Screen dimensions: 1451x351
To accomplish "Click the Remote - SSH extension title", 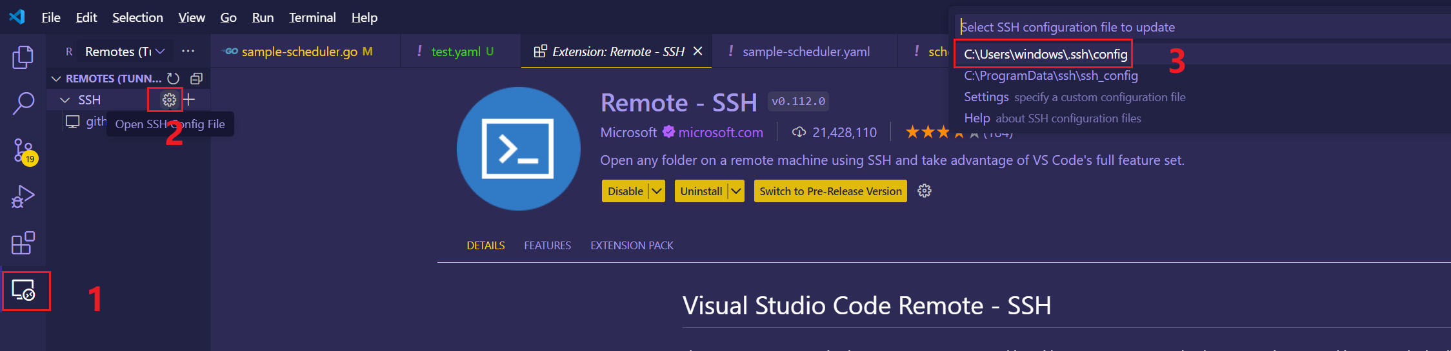I will 679,102.
